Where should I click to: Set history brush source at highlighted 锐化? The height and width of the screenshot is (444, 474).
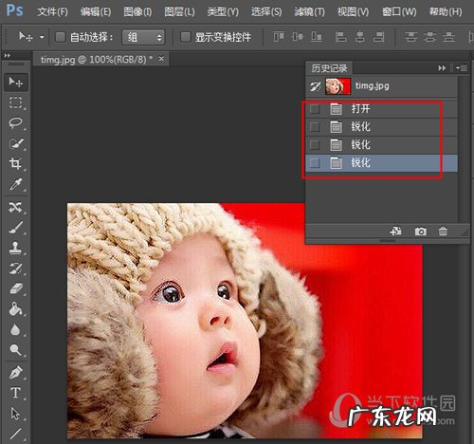[x=315, y=163]
